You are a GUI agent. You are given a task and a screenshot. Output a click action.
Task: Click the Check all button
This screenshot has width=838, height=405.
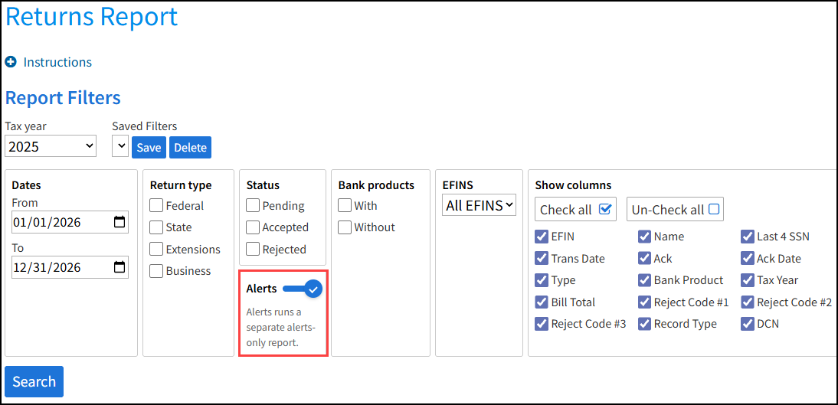click(574, 209)
